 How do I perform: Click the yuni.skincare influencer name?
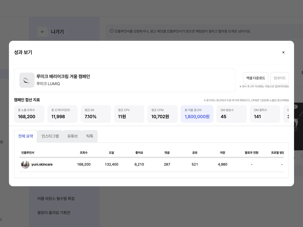pos(42,165)
